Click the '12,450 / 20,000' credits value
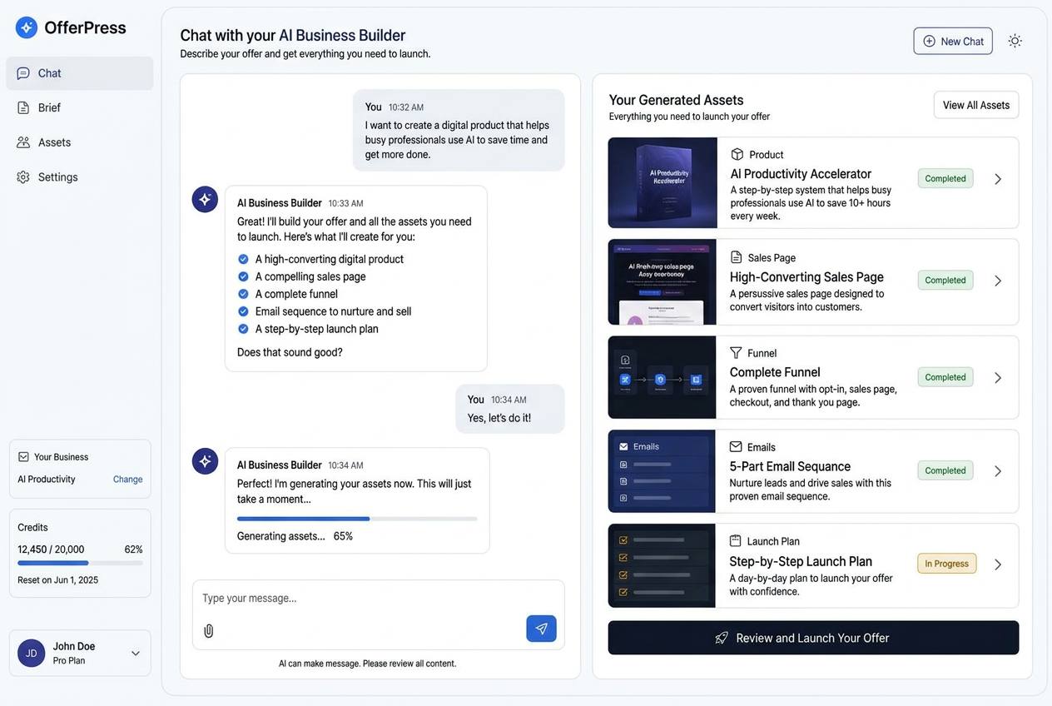The width and height of the screenshot is (1052, 706). pyautogui.click(x=51, y=549)
